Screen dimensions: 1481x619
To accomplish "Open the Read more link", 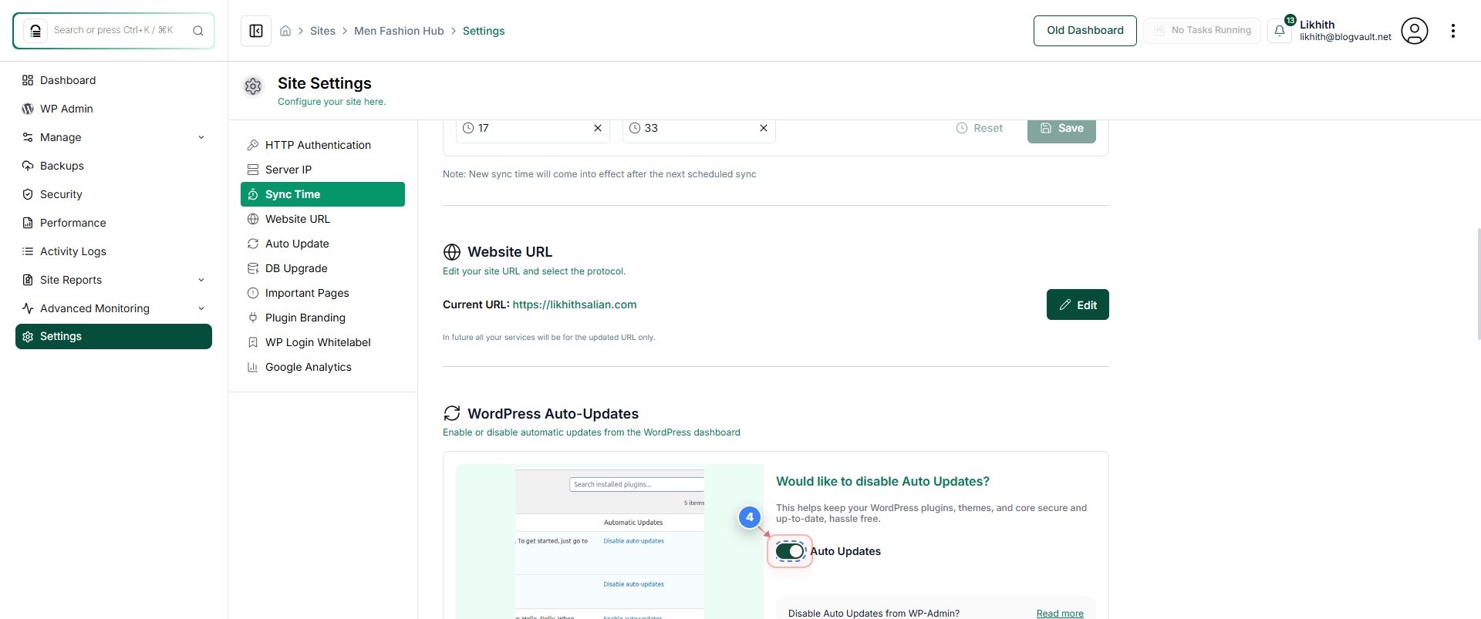I will click(x=1060, y=614).
